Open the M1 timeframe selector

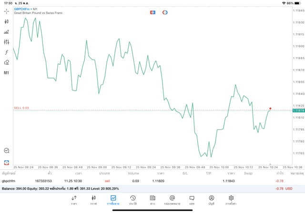(x=7, y=73)
